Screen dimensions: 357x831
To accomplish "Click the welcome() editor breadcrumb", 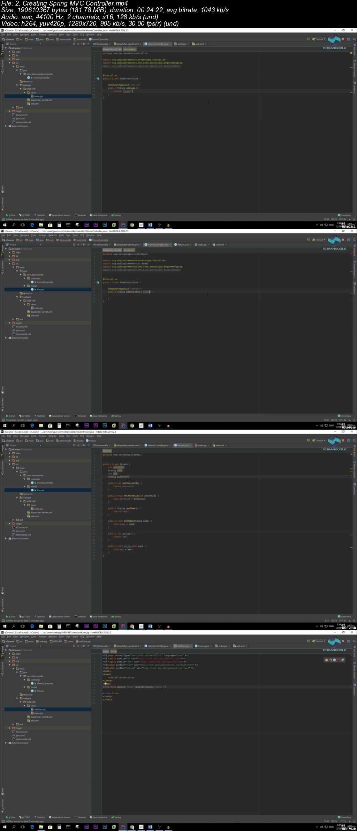I will pos(130,50).
